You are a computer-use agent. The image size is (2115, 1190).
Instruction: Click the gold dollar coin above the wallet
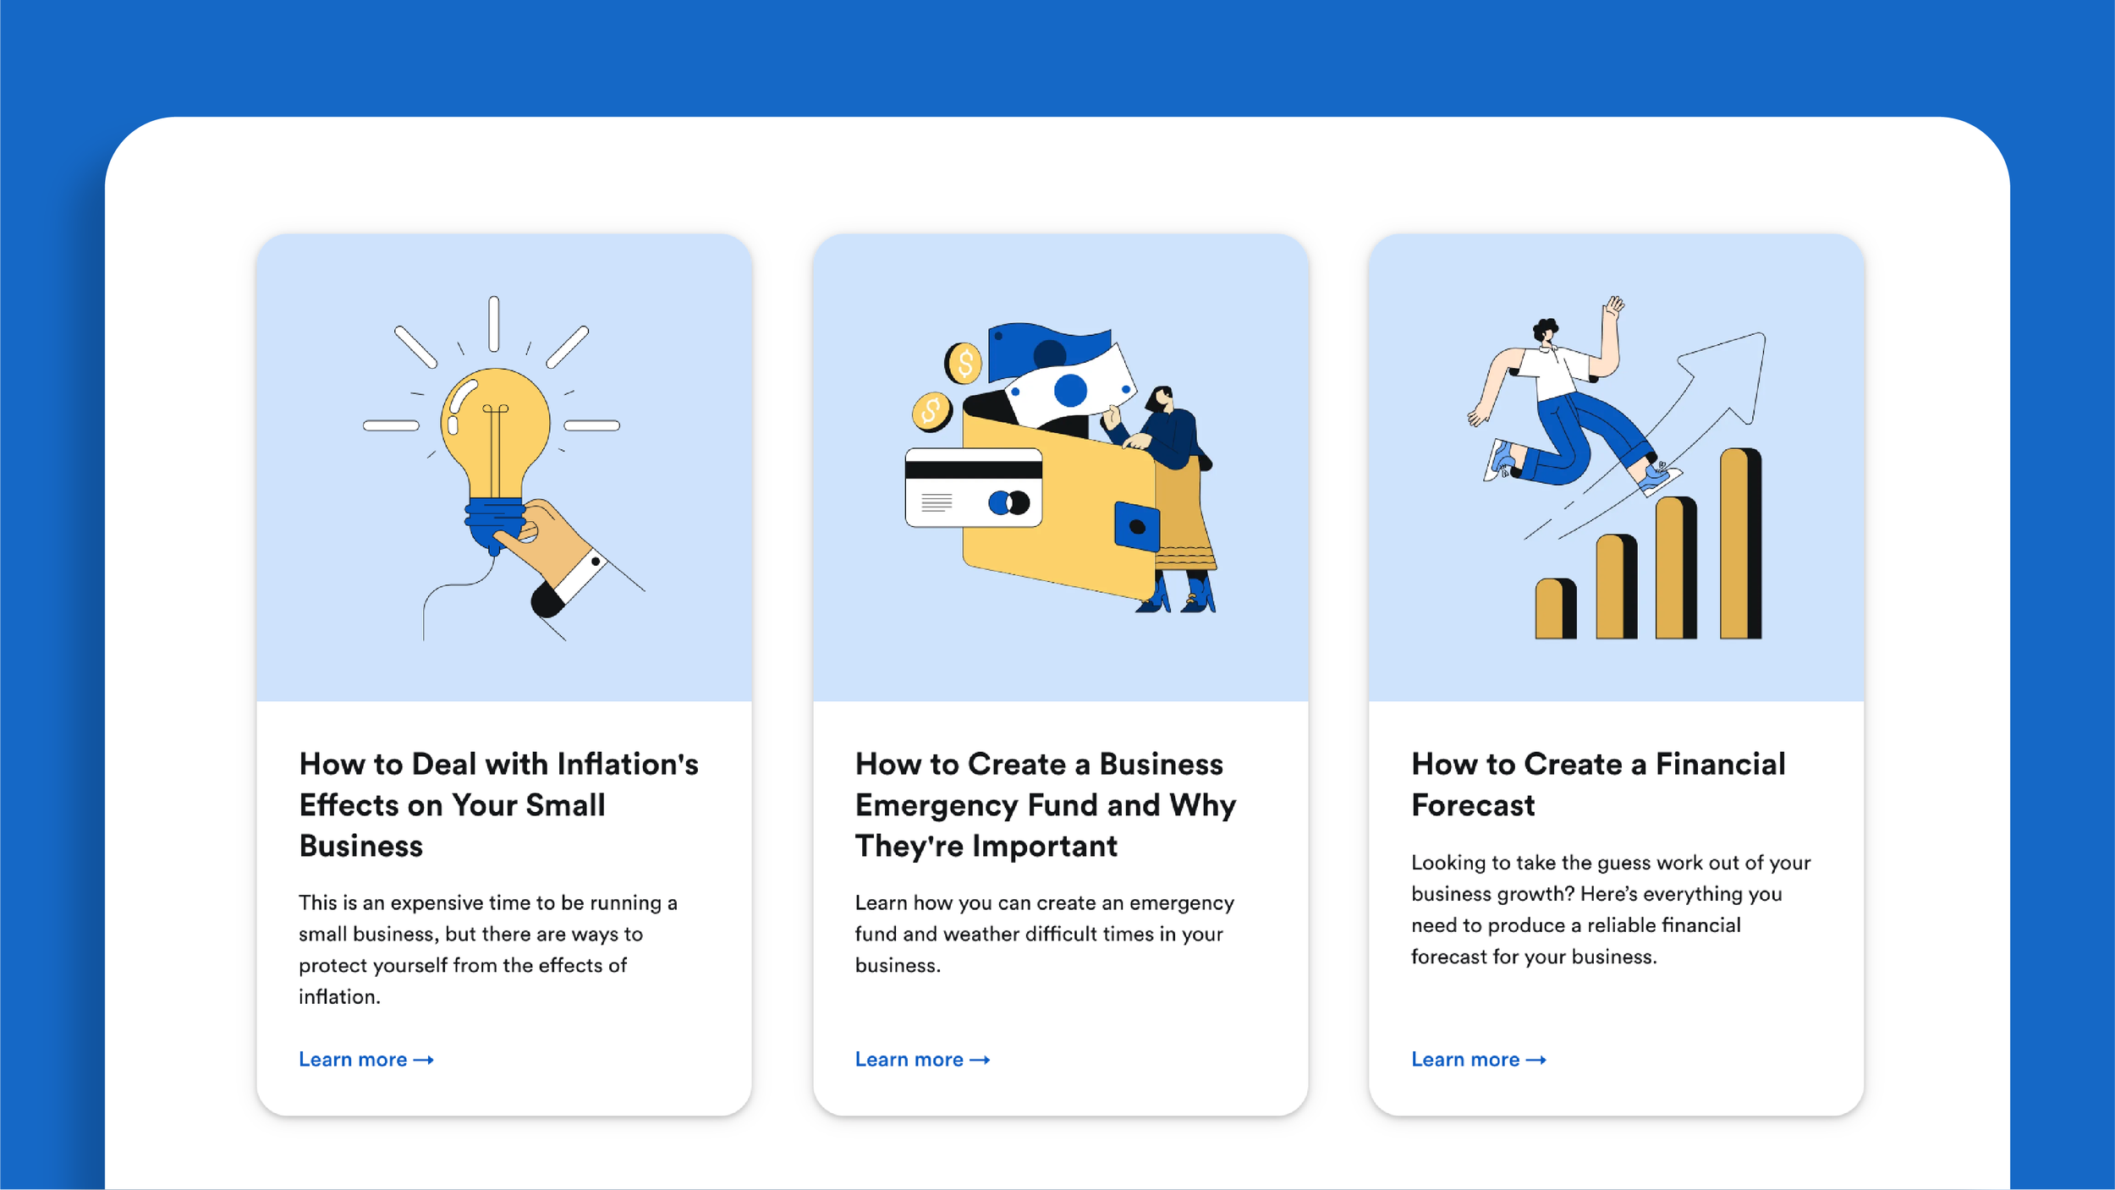pos(964,364)
